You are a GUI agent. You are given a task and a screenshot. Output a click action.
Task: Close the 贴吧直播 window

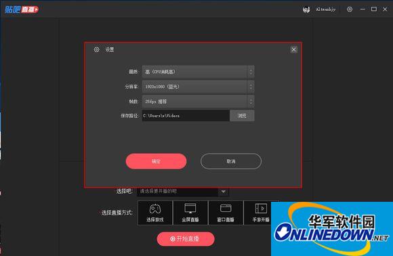click(385, 9)
